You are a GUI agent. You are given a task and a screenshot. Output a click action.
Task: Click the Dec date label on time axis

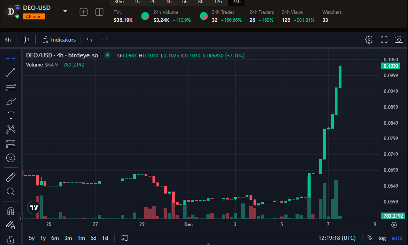pyautogui.click(x=189, y=224)
